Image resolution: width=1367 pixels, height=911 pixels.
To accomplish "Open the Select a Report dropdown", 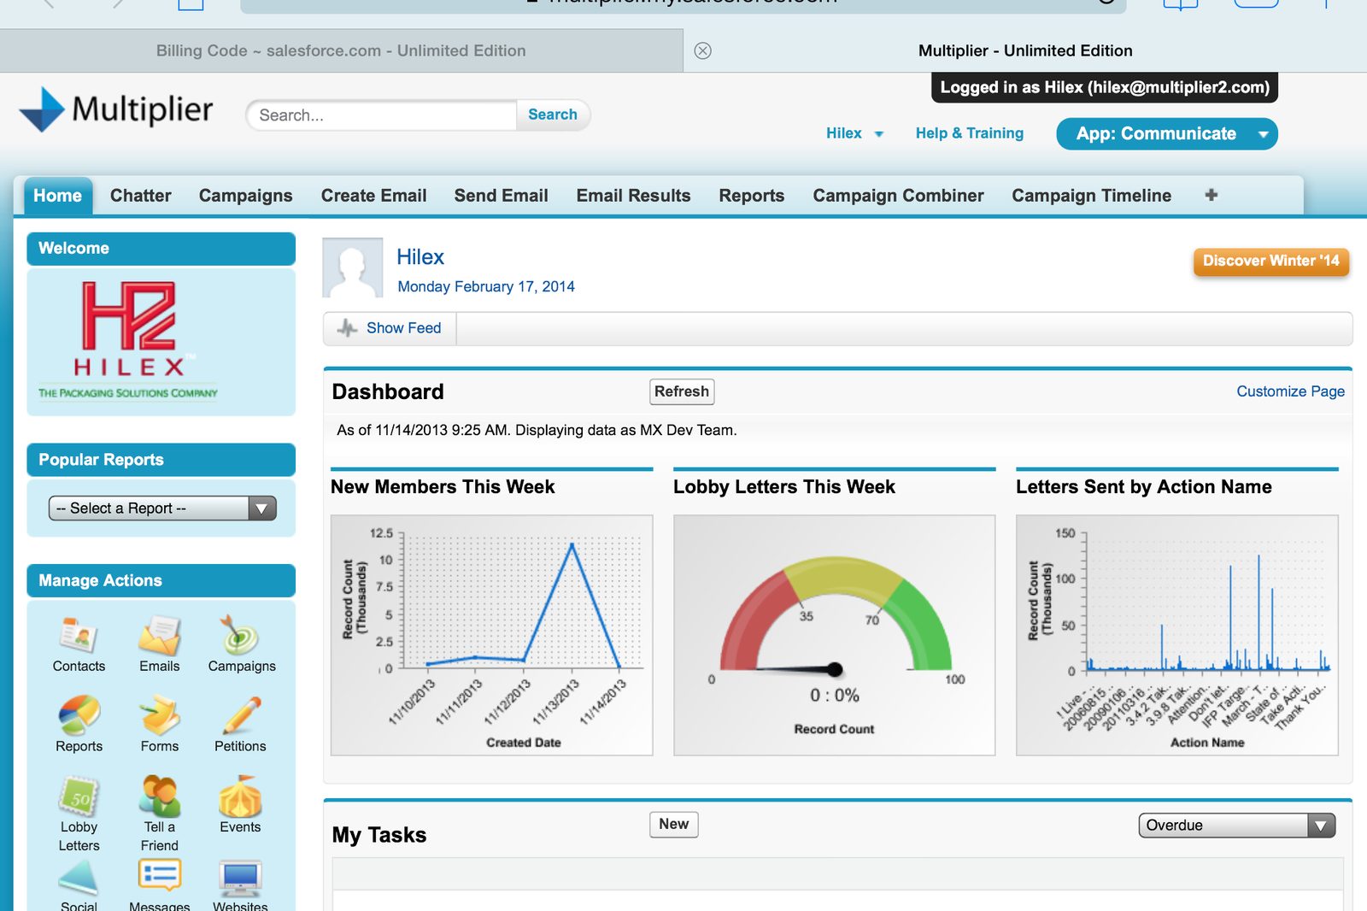I will [162, 508].
